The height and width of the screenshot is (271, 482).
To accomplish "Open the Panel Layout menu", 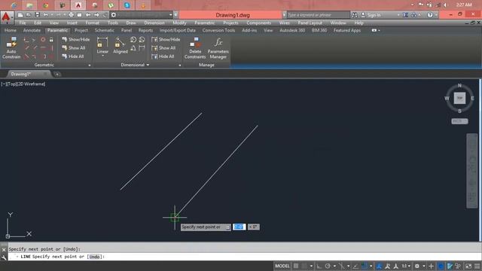I will coord(310,23).
